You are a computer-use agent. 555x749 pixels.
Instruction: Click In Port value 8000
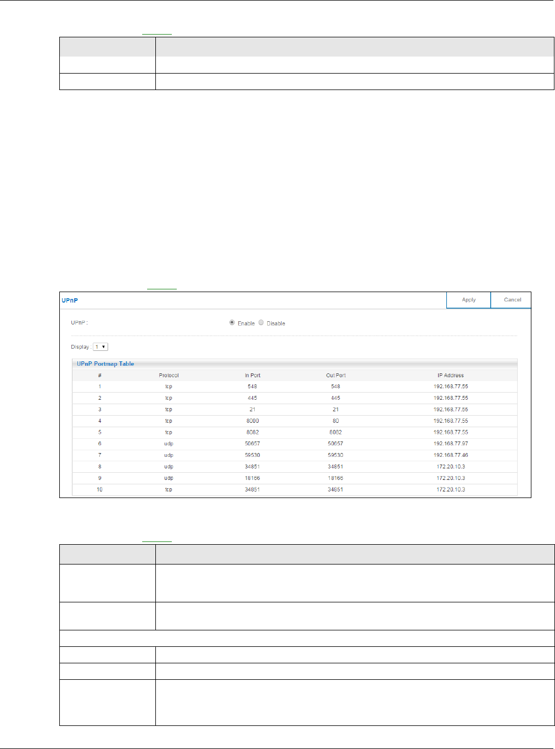click(253, 421)
